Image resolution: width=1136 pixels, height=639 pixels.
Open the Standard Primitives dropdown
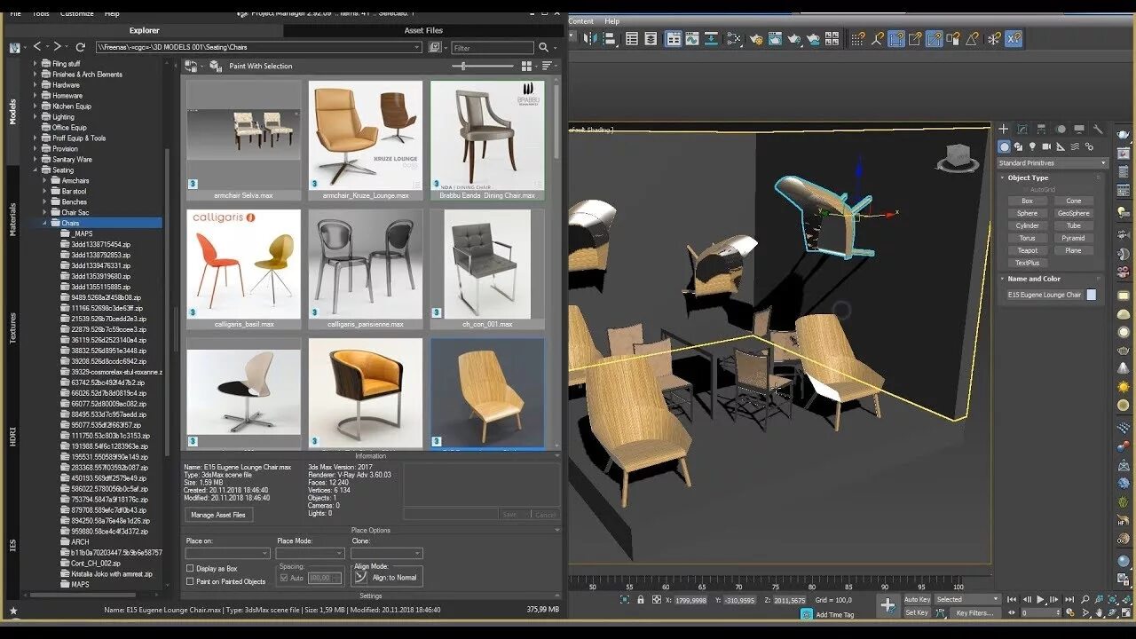pyautogui.click(x=1052, y=163)
